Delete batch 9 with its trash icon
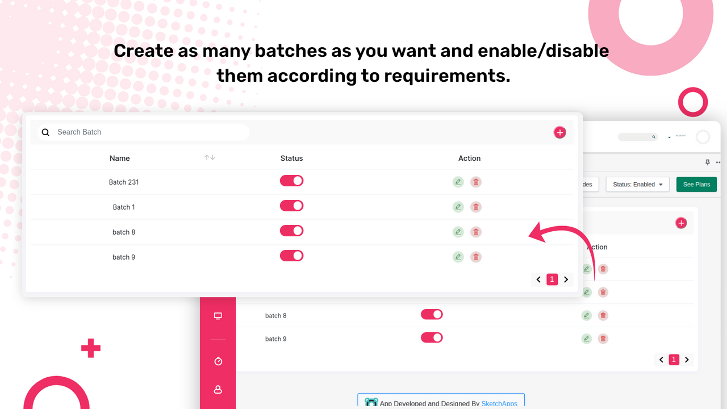 475,257
